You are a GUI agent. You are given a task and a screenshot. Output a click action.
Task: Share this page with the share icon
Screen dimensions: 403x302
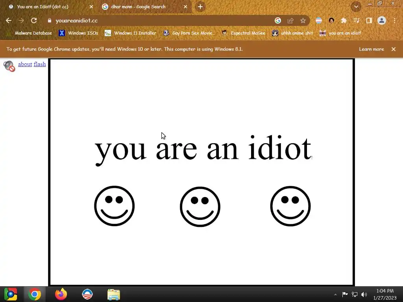point(290,20)
